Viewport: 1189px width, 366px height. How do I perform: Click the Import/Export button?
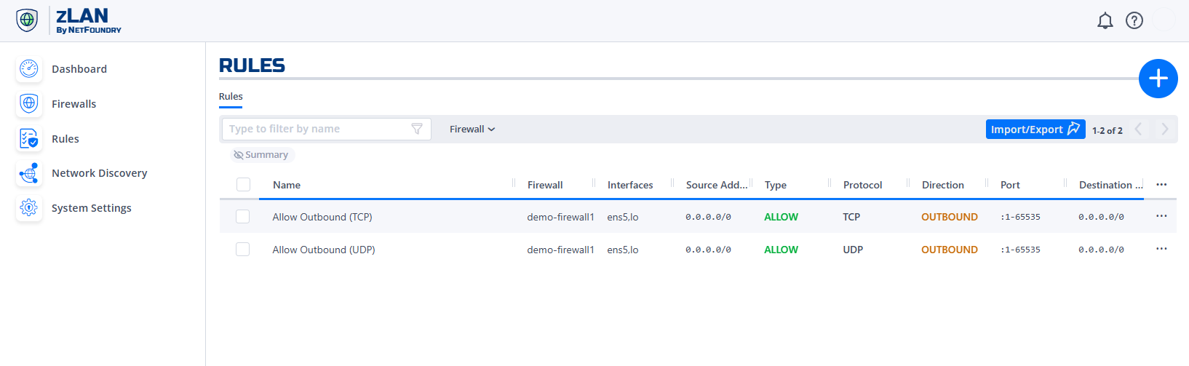pyautogui.click(x=1035, y=130)
